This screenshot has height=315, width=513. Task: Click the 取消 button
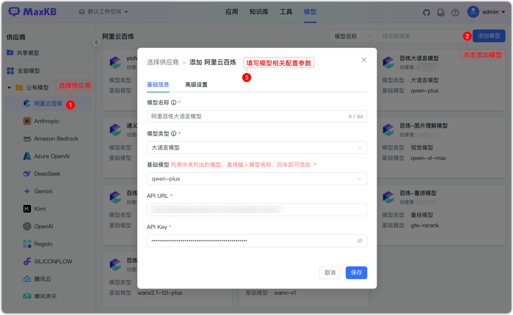coord(330,272)
